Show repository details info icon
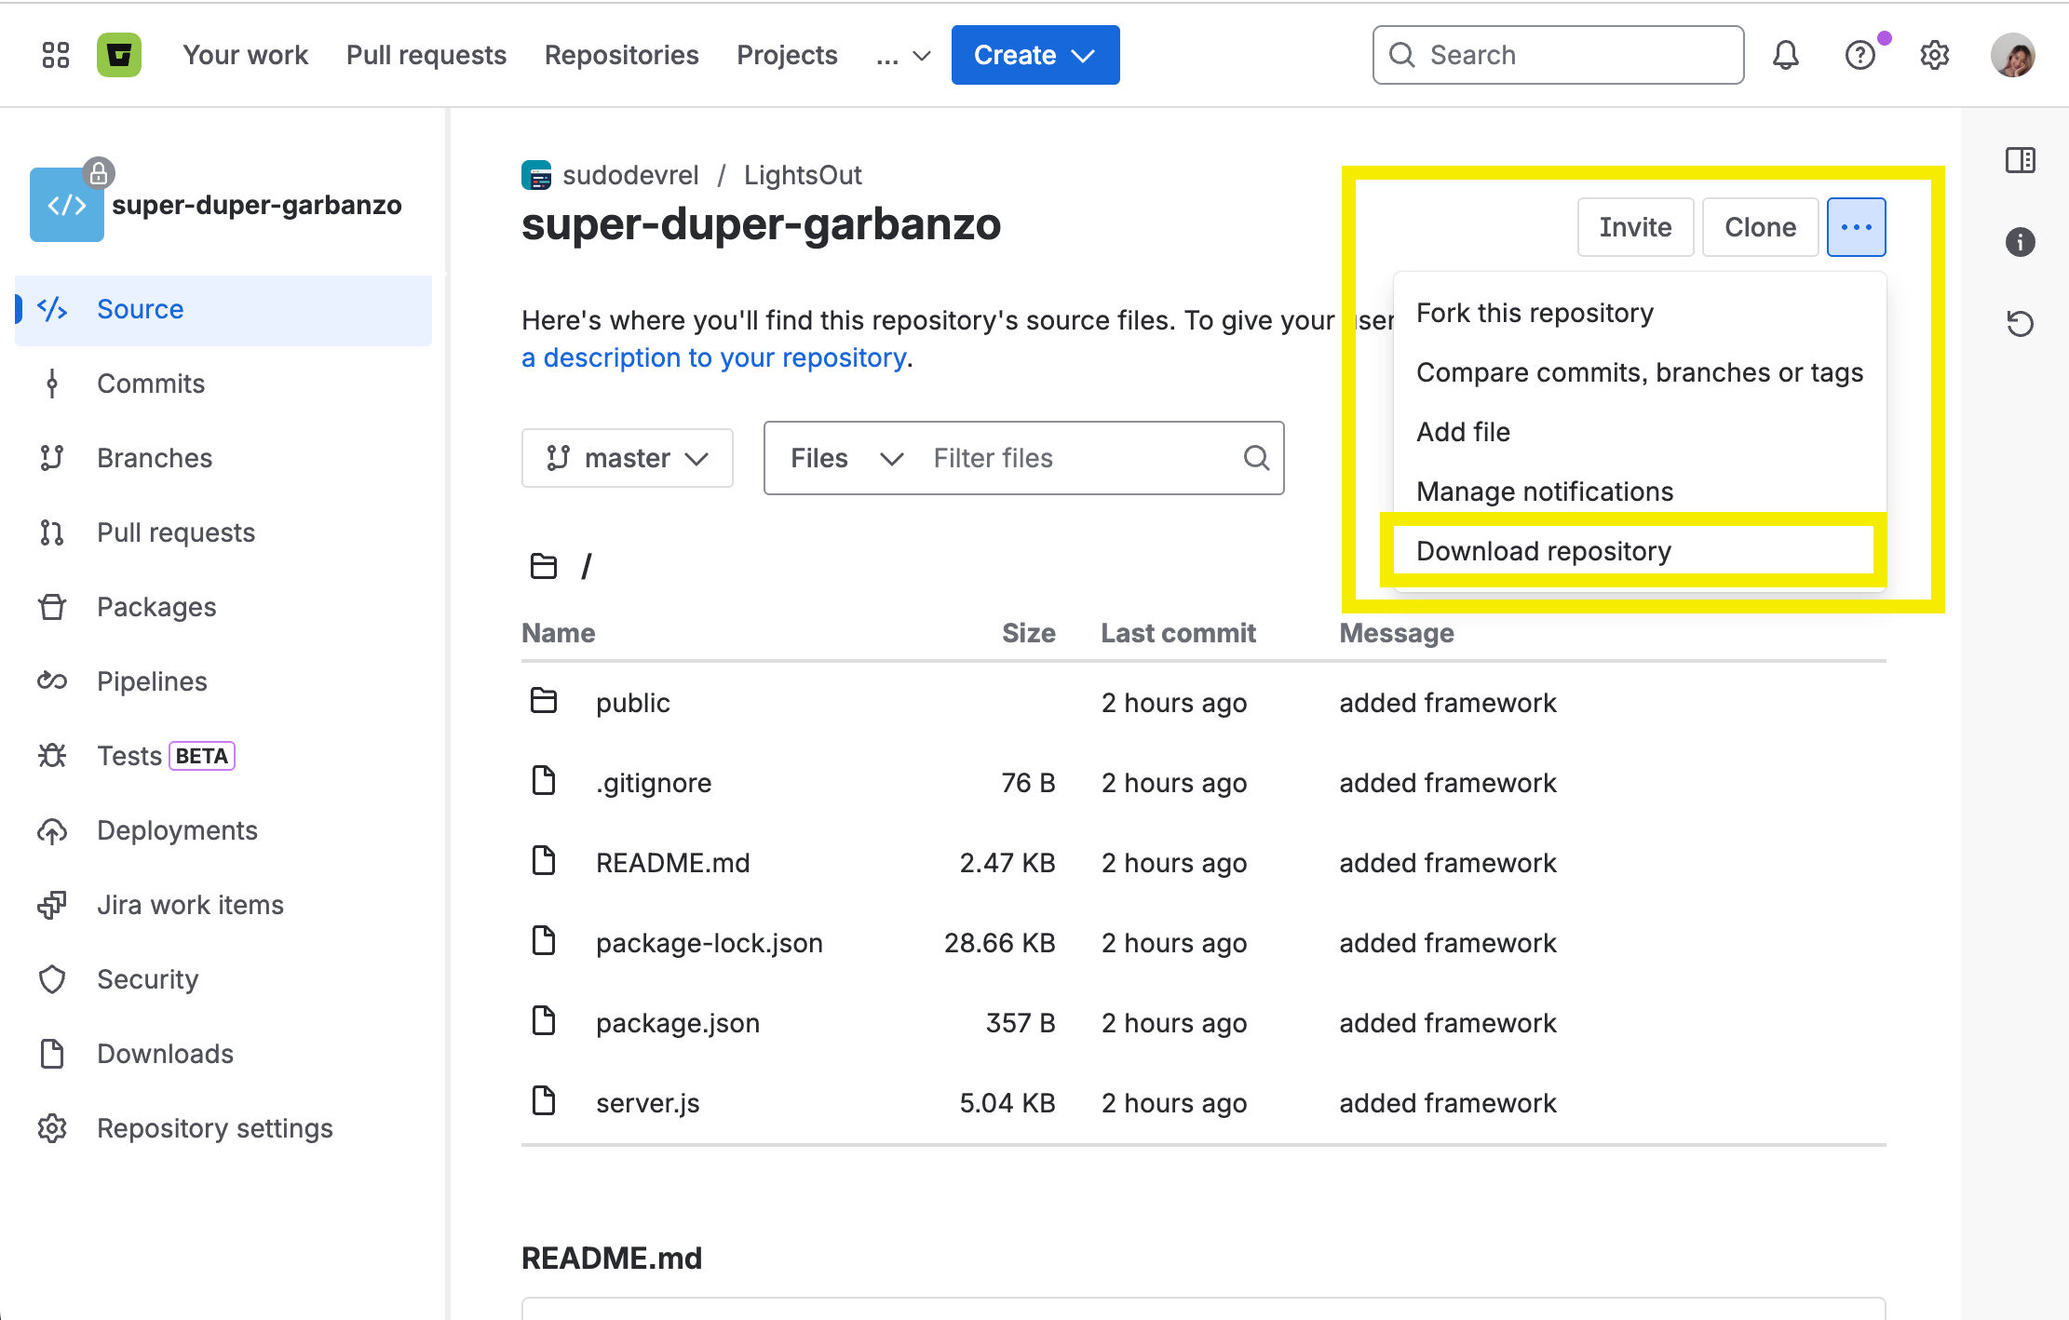2069x1320 pixels. tap(2020, 242)
